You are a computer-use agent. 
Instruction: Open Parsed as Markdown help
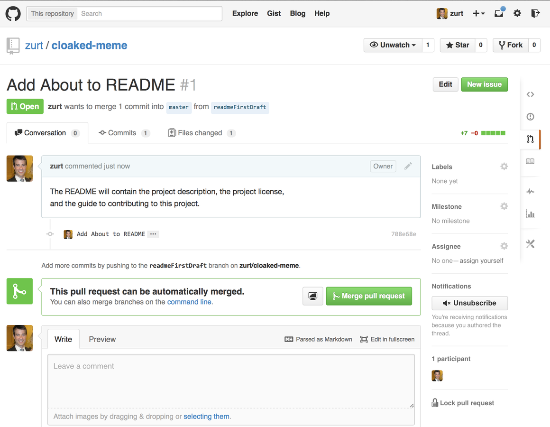point(318,339)
